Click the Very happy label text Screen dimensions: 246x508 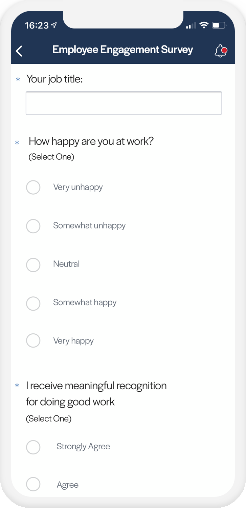pos(73,341)
